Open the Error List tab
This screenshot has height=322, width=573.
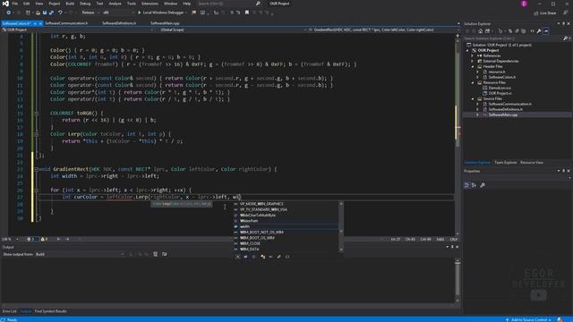click(x=9, y=311)
